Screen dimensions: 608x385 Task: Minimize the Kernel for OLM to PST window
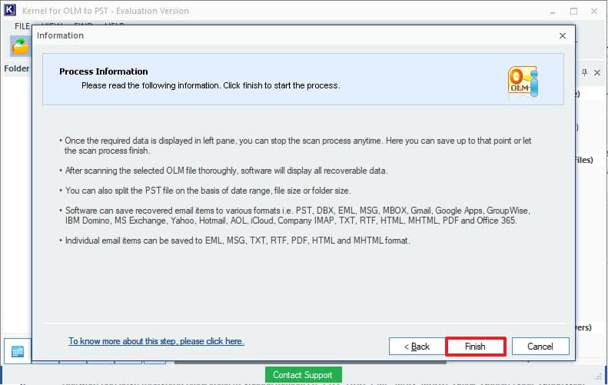click(x=553, y=12)
